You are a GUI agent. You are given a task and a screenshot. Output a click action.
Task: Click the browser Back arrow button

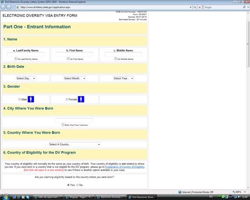[3, 7]
